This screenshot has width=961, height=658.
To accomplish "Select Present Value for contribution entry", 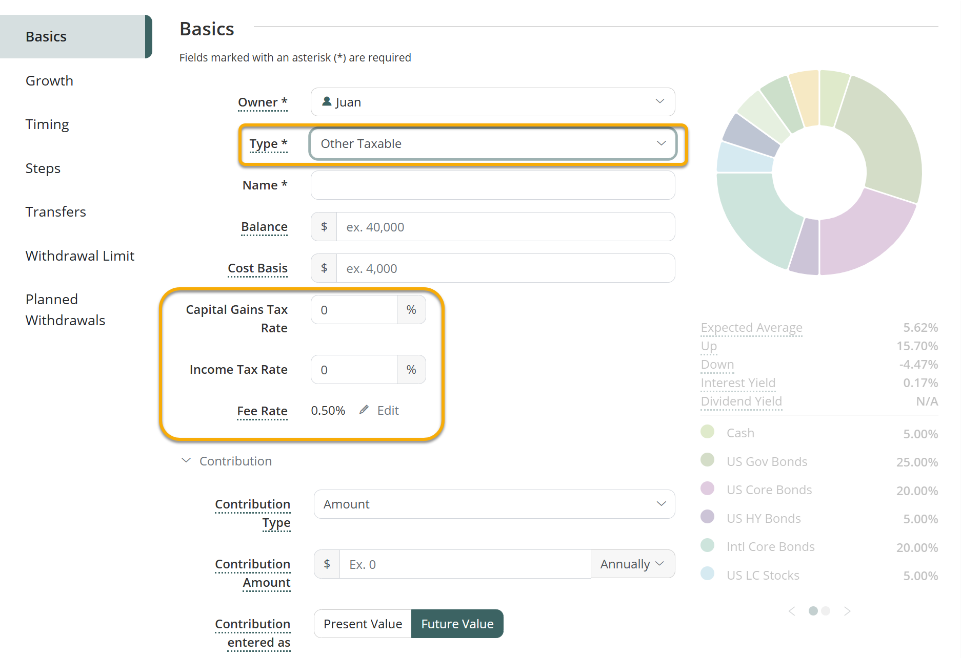I will tap(363, 624).
